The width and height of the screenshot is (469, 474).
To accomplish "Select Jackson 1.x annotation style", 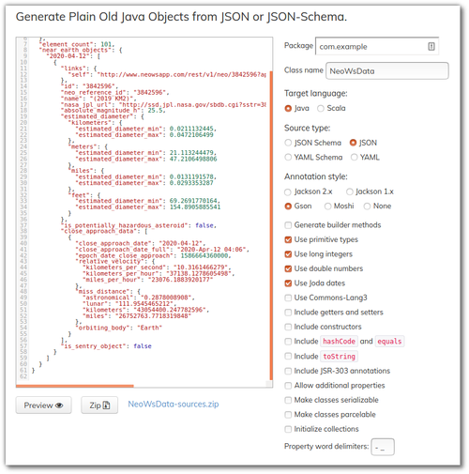I will tap(350, 191).
